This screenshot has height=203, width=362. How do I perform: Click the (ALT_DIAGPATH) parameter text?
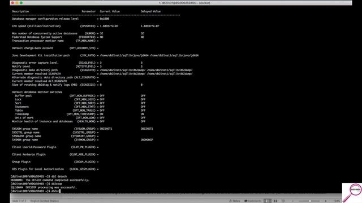click(85, 77)
